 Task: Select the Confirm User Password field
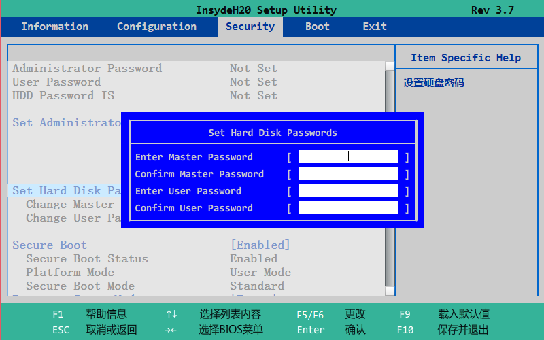(x=348, y=208)
